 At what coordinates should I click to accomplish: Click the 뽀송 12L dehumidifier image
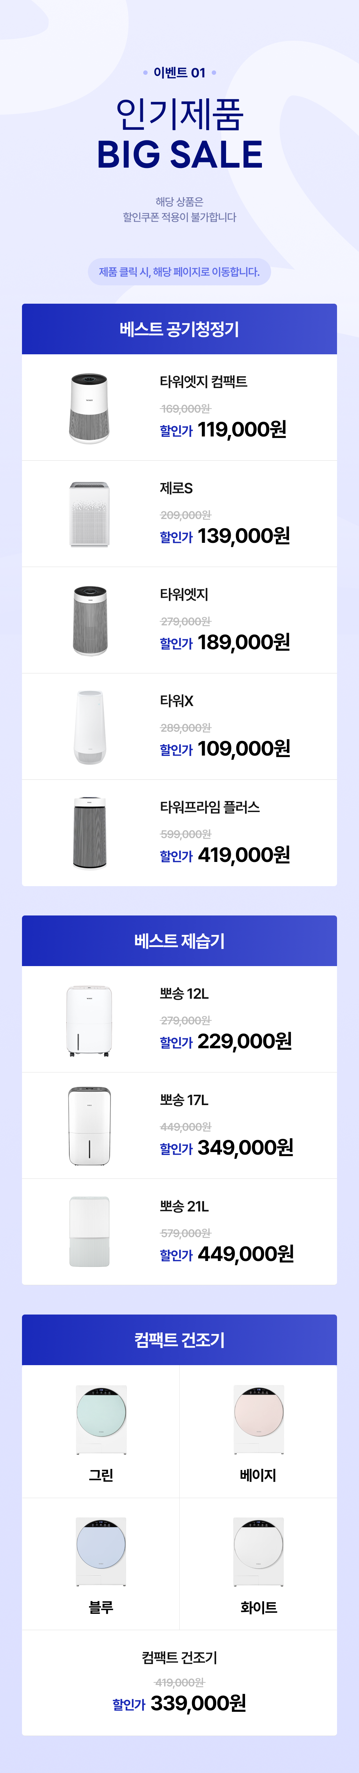point(89,1020)
